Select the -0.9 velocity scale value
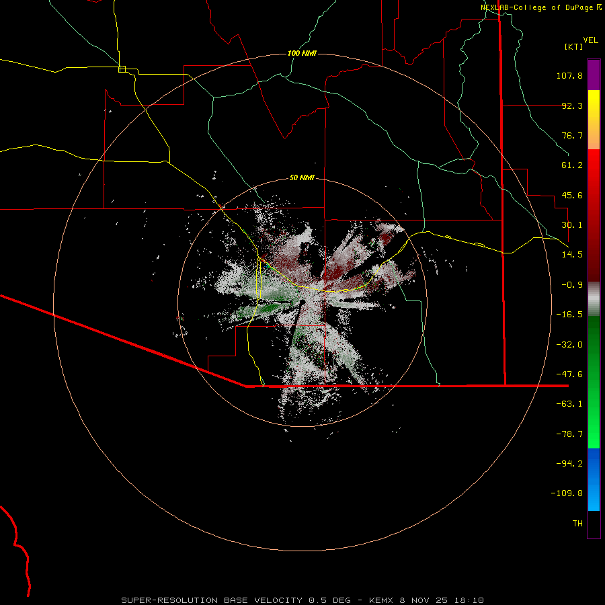 tap(572, 285)
